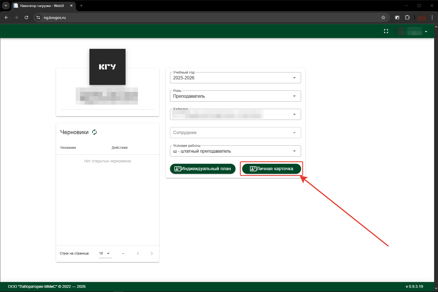Open Chrome three-dot menu
The image size is (438, 292).
[432, 17]
